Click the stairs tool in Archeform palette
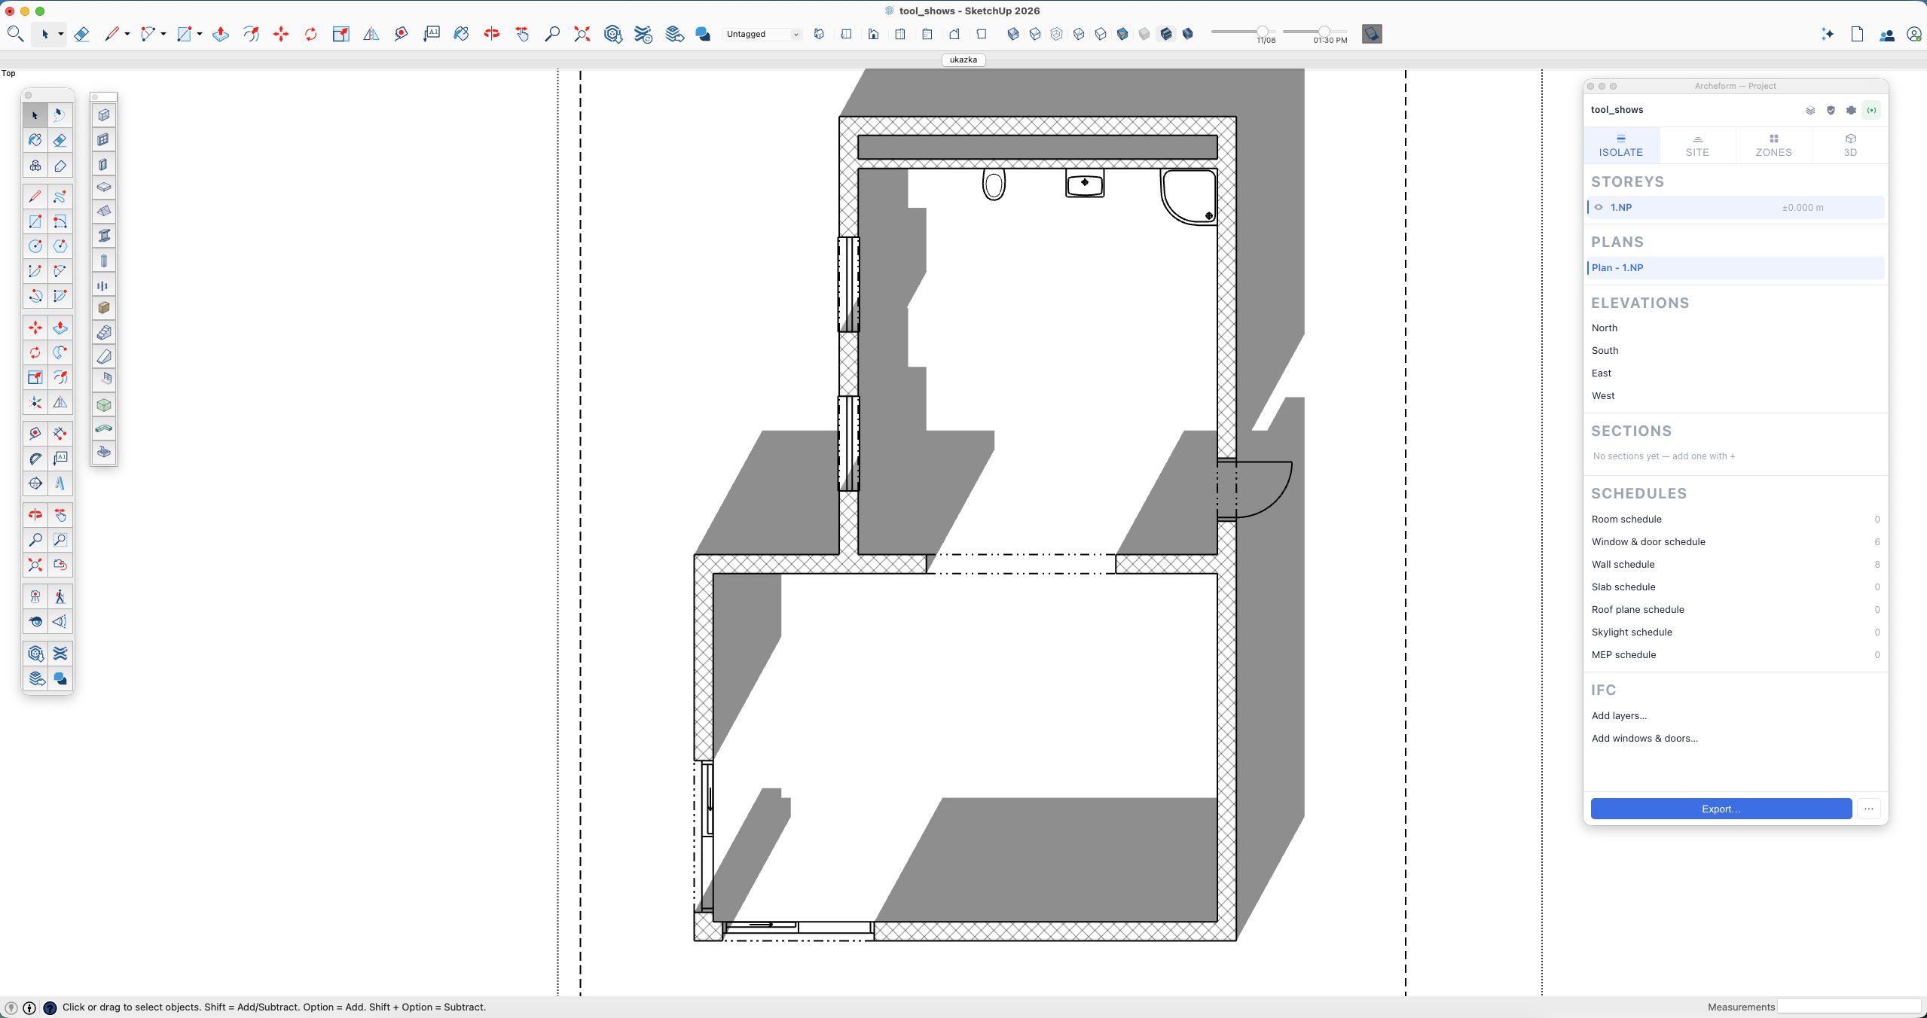Screen dimensions: 1927x1018 click(x=104, y=332)
